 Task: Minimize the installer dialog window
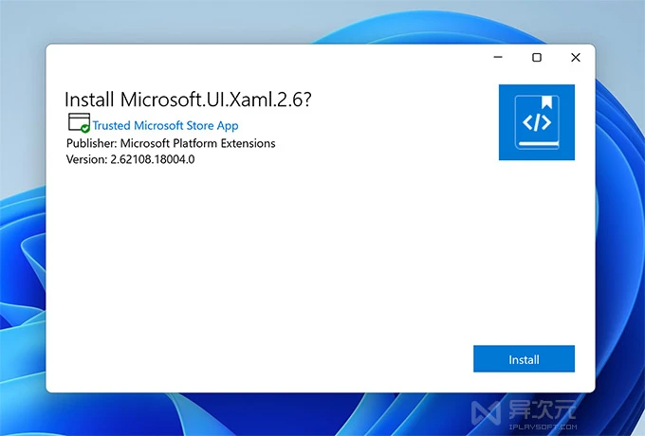[x=499, y=58]
